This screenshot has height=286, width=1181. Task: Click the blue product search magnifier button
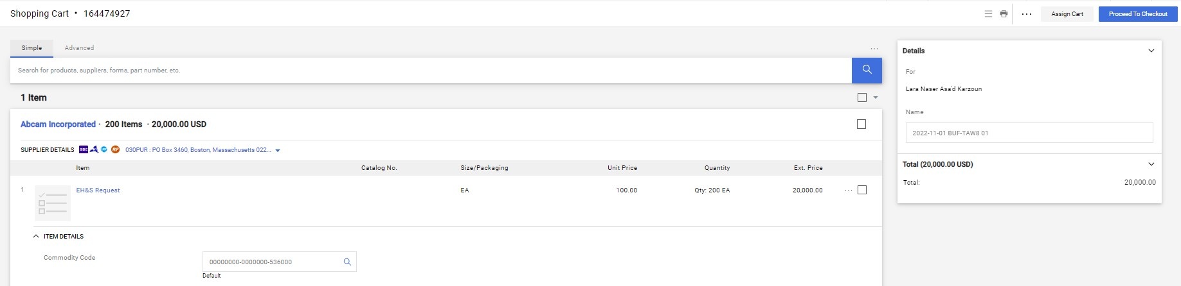[866, 70]
